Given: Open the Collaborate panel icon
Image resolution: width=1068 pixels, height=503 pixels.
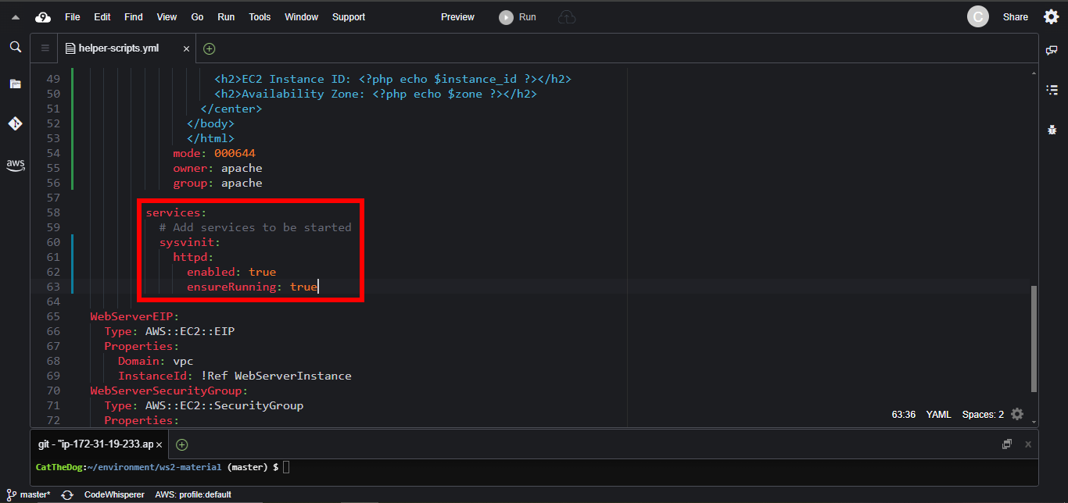Looking at the screenshot, I should [x=1052, y=50].
